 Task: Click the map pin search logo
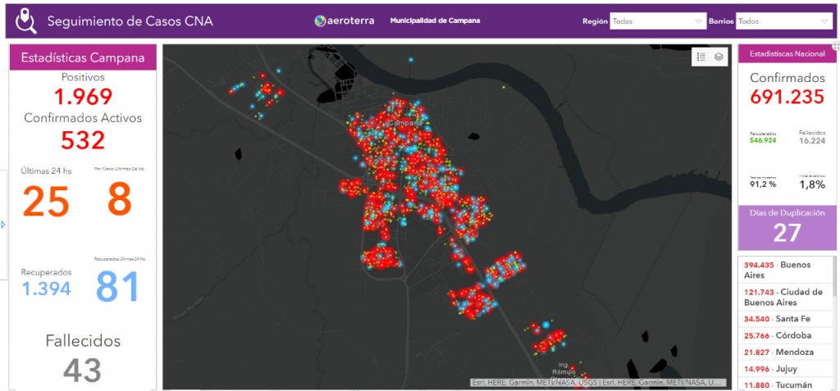[27, 21]
